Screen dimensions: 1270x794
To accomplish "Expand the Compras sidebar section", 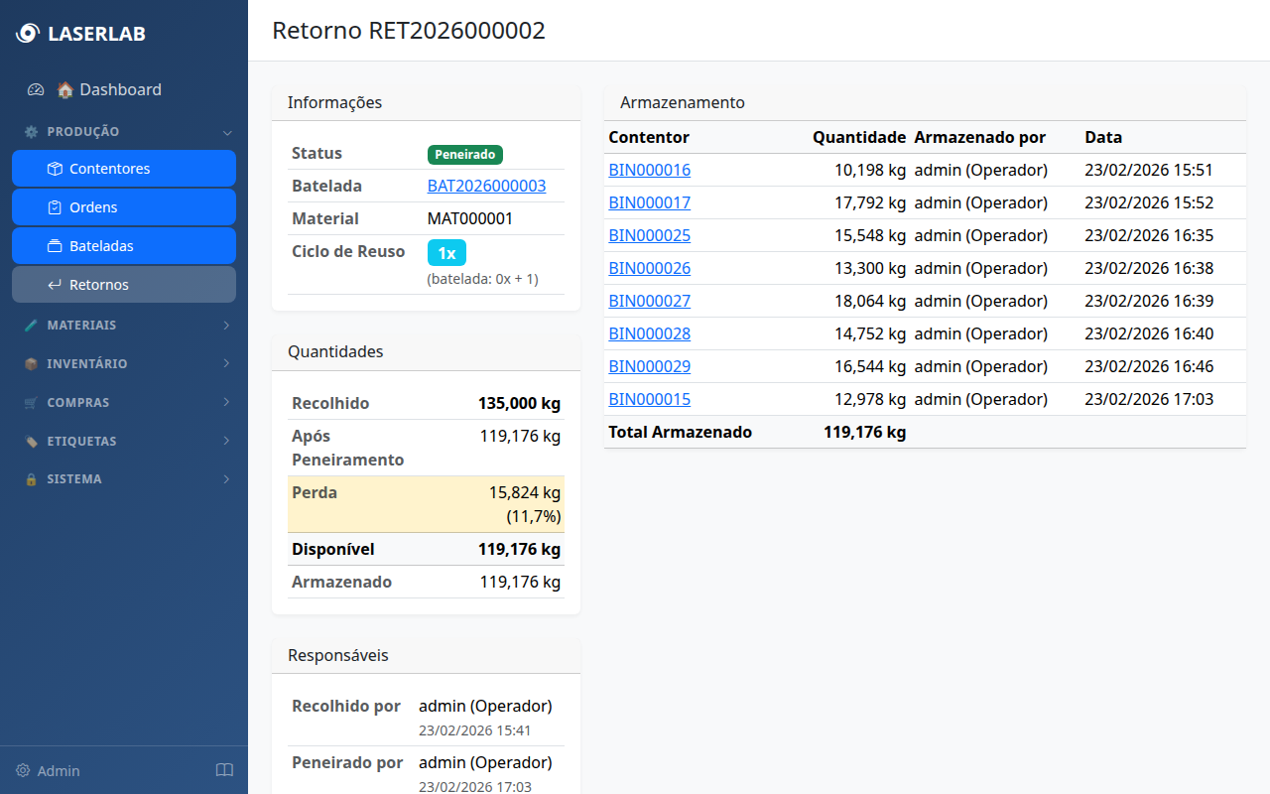I will (x=124, y=403).
